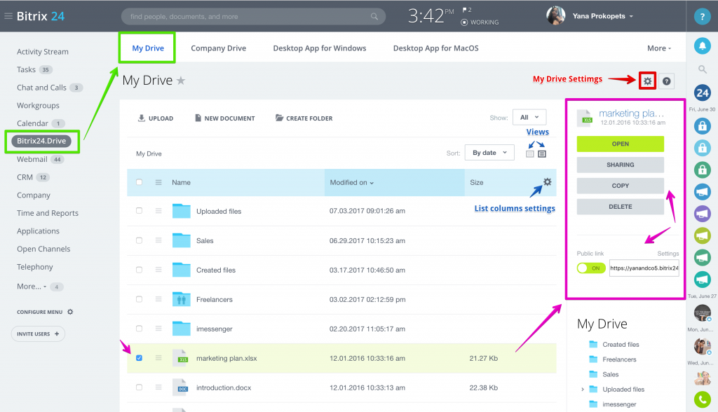This screenshot has width=718, height=412.
Task: Open Settings link above the public link field
Action: click(x=668, y=254)
